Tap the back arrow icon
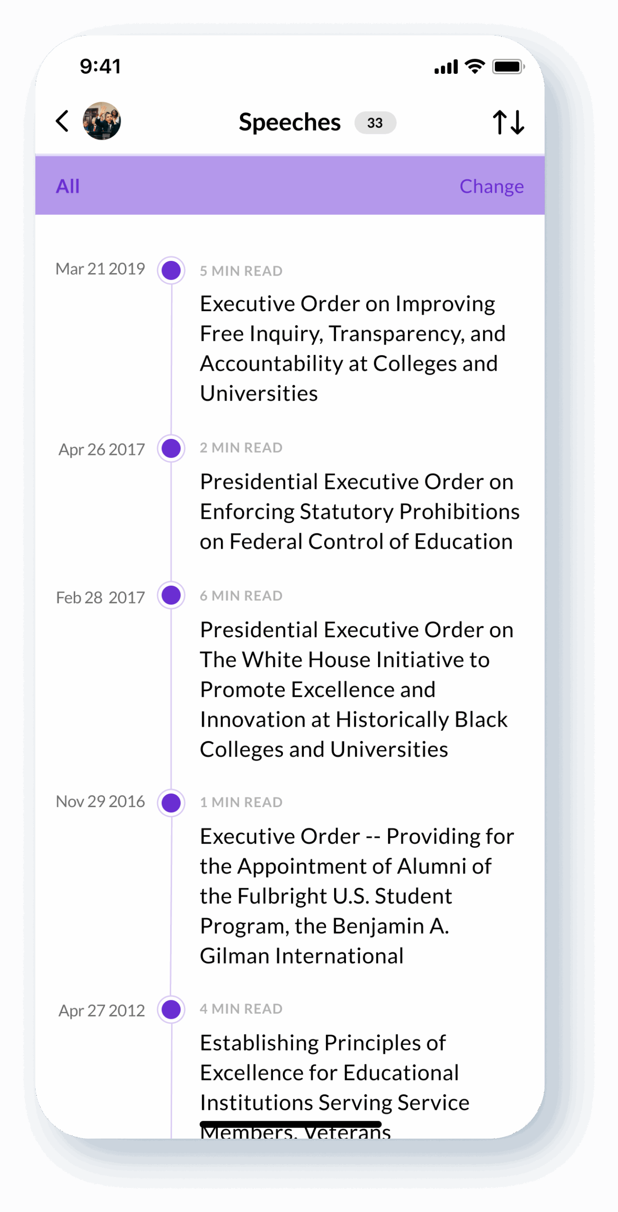The image size is (618, 1212). point(62,121)
